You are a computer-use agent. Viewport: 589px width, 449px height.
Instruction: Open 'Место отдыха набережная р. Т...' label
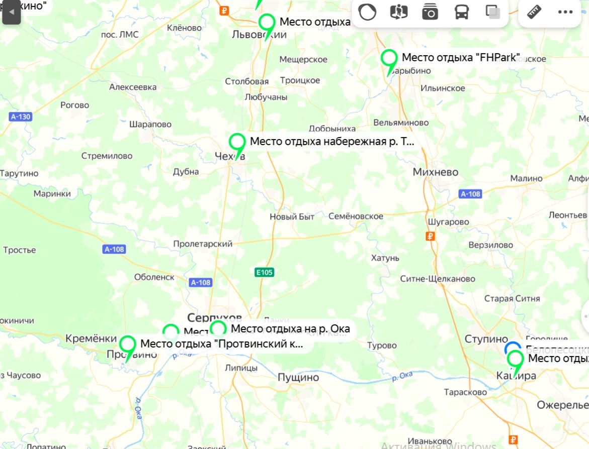coord(332,142)
